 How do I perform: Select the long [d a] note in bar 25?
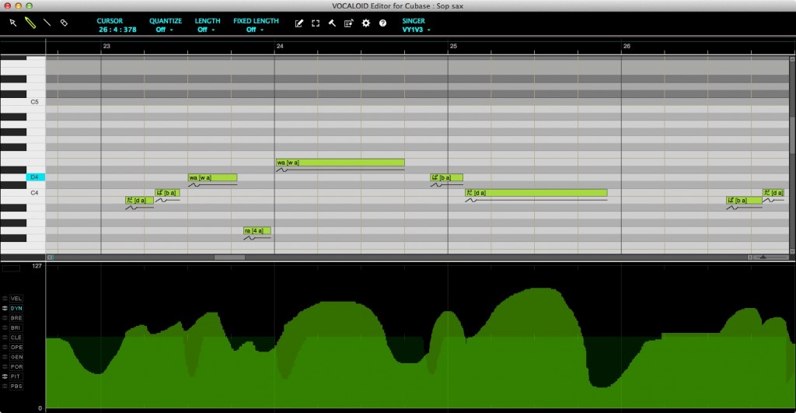[x=536, y=193]
